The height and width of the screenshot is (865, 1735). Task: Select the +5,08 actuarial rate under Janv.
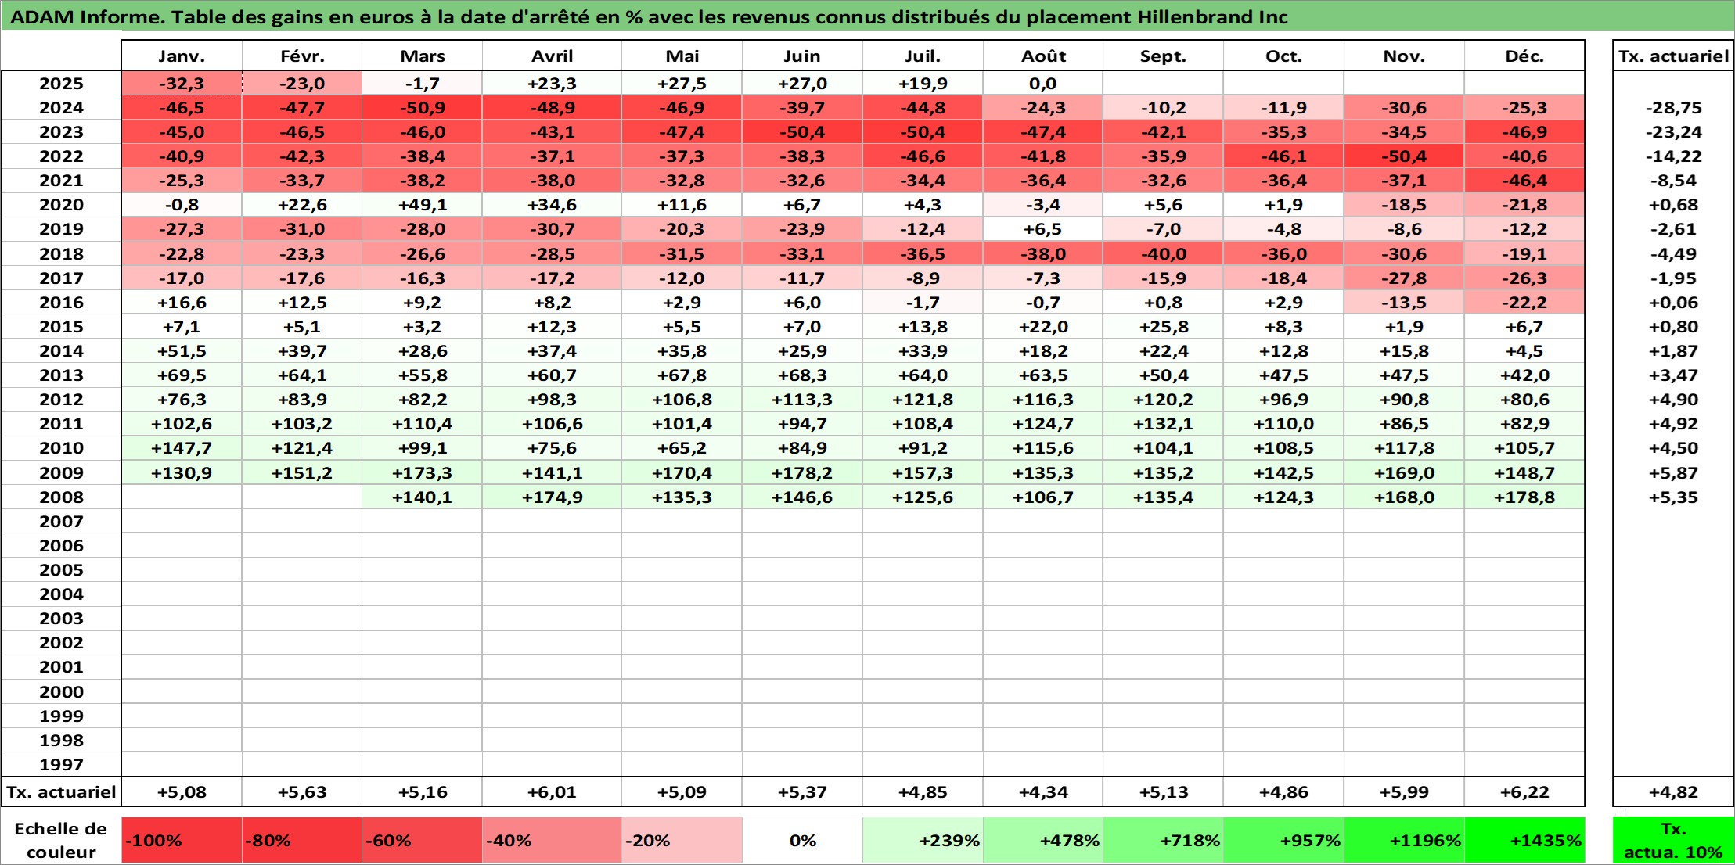click(x=182, y=791)
